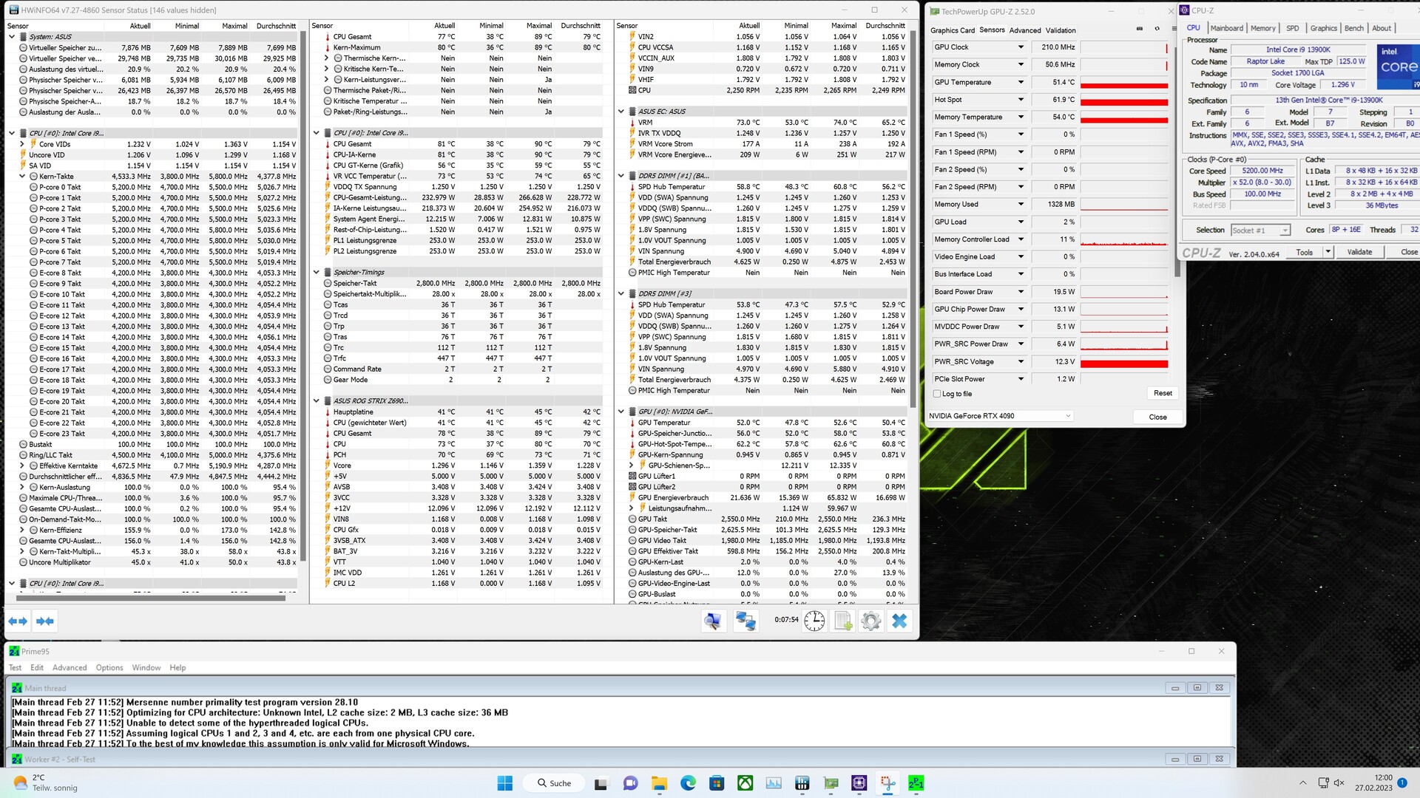The height and width of the screenshot is (798, 1420).
Task: Collapse the Kern-Takte tree node
Action: pyautogui.click(x=22, y=177)
